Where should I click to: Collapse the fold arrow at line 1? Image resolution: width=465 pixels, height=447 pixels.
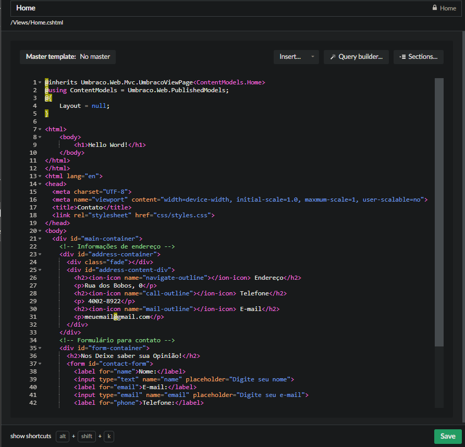tap(40, 82)
